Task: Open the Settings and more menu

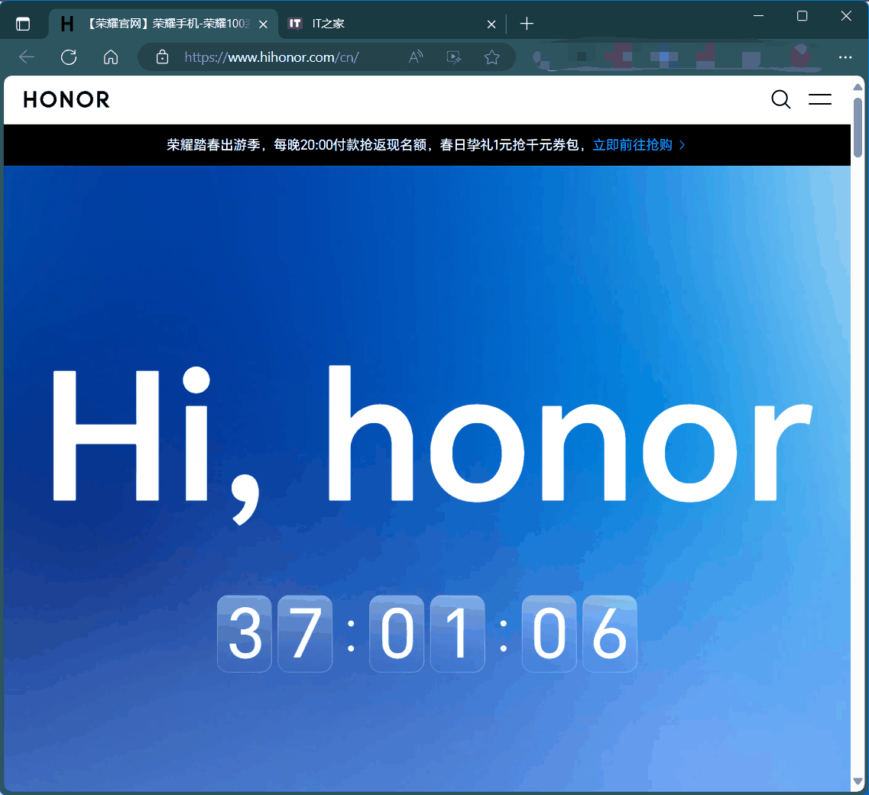Action: 845,57
